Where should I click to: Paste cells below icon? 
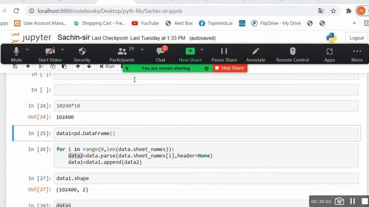(x=64, y=67)
